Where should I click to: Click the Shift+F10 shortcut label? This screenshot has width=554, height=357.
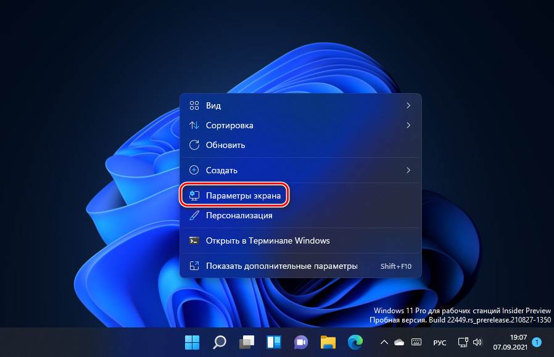click(395, 266)
